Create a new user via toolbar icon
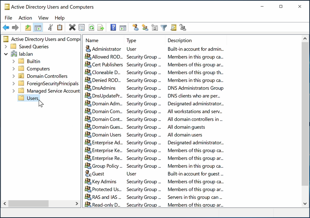310x218 pixels. 135,28
